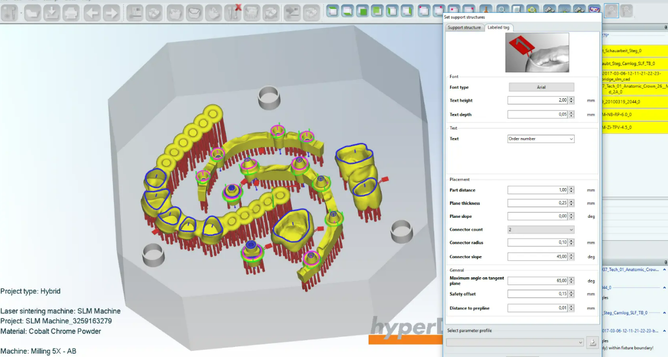
Task: Collapse the 'Steg_Camlog_SLF_TB_0' section chevron
Action: (664, 313)
